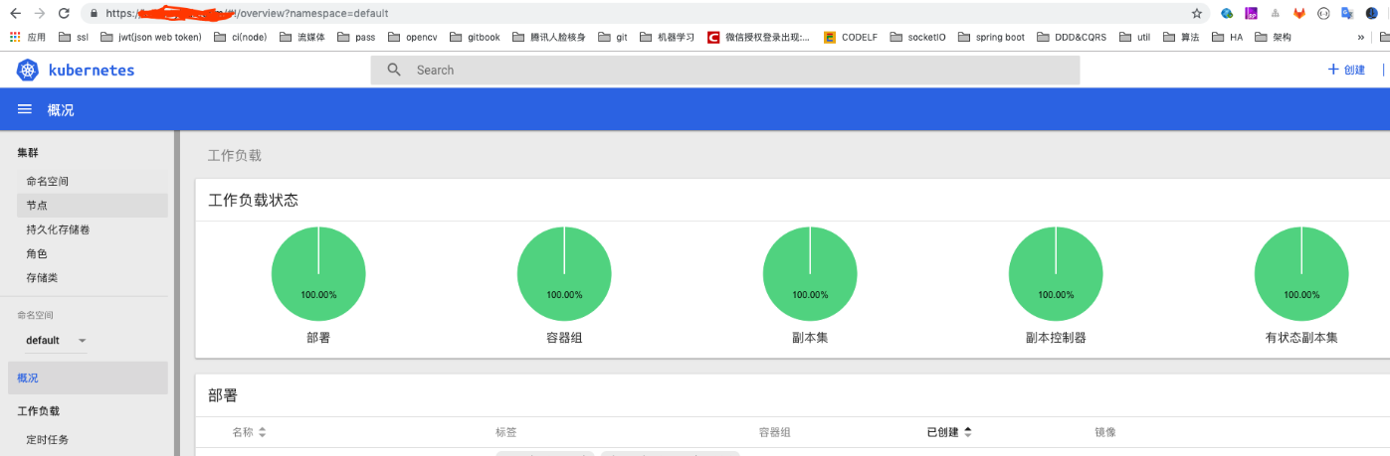The height and width of the screenshot is (456, 1390).
Task: Go forward with the browser forward arrow
Action: click(39, 14)
